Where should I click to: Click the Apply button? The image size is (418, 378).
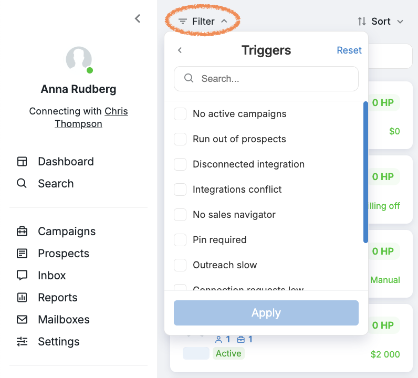(x=266, y=313)
